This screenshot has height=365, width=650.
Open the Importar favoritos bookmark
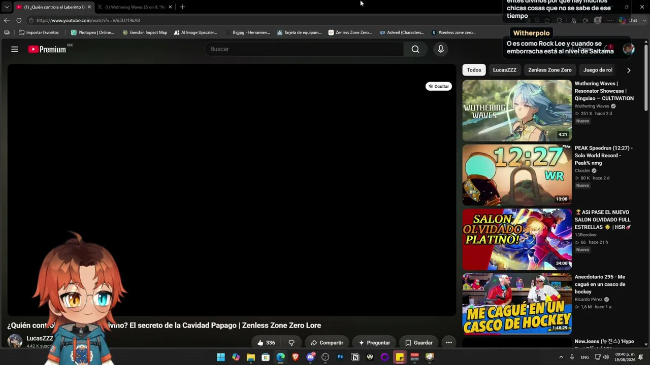39,32
